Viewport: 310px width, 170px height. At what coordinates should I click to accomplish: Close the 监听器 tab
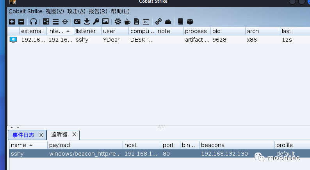coord(74,134)
